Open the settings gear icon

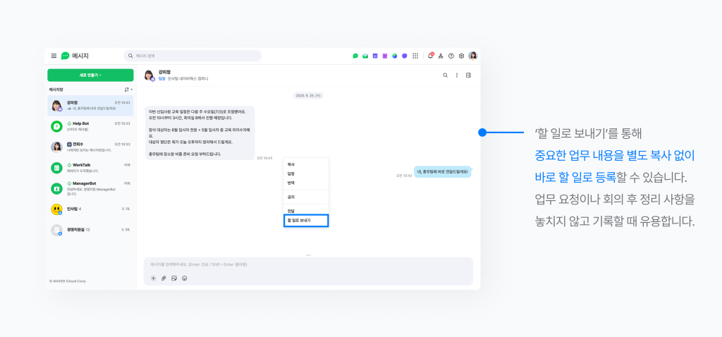pyautogui.click(x=461, y=56)
